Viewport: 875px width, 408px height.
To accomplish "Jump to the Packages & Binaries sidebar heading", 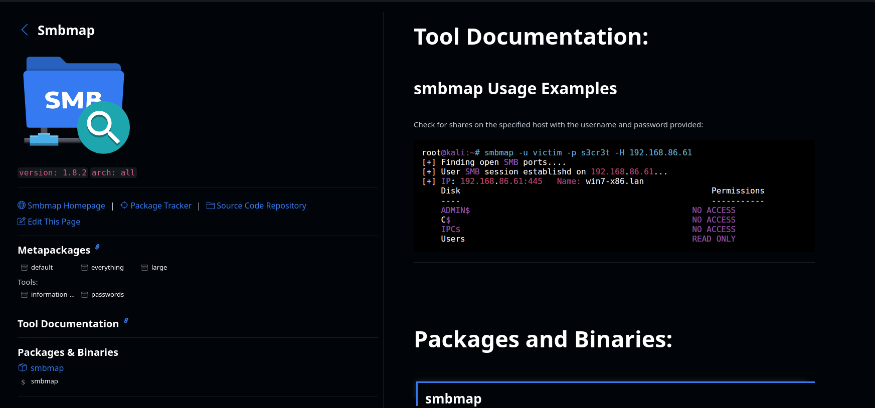I will click(x=68, y=352).
